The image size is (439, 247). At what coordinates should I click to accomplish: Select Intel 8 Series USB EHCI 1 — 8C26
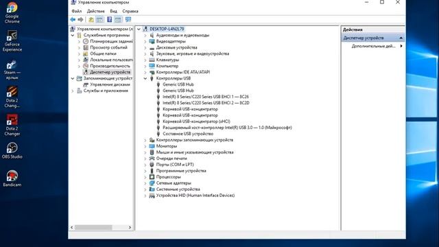206,97
